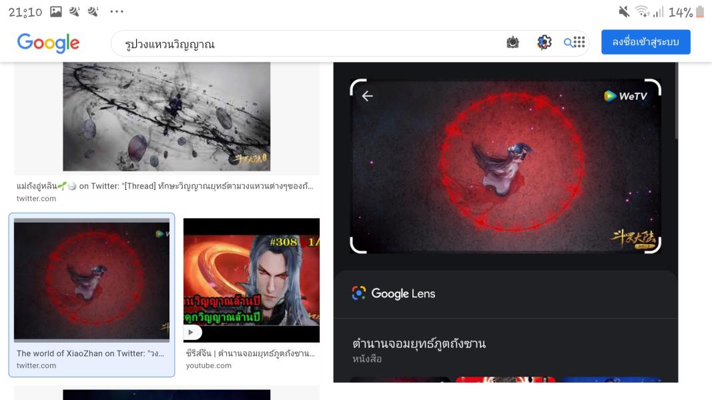
Task: Open the Google Lens label
Action: click(x=403, y=294)
